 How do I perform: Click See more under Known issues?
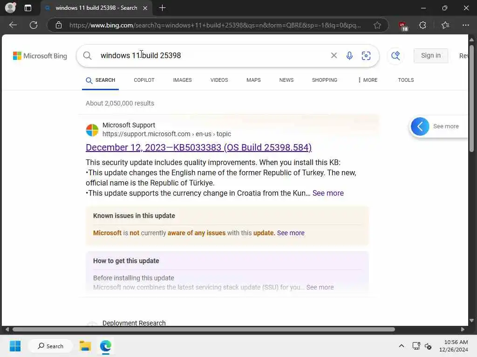click(x=291, y=233)
